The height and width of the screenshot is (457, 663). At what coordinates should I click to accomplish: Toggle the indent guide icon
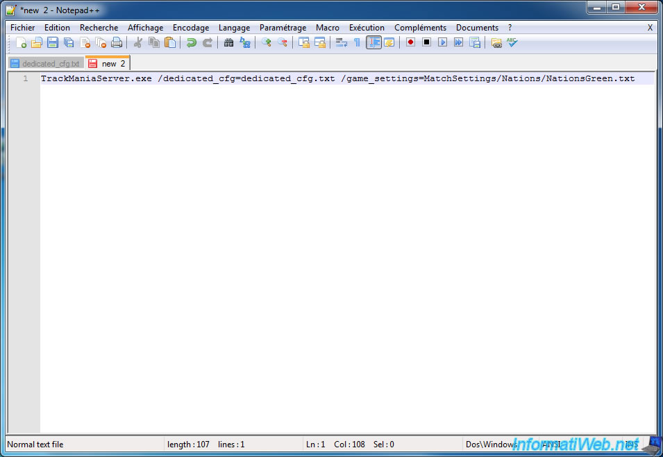374,42
